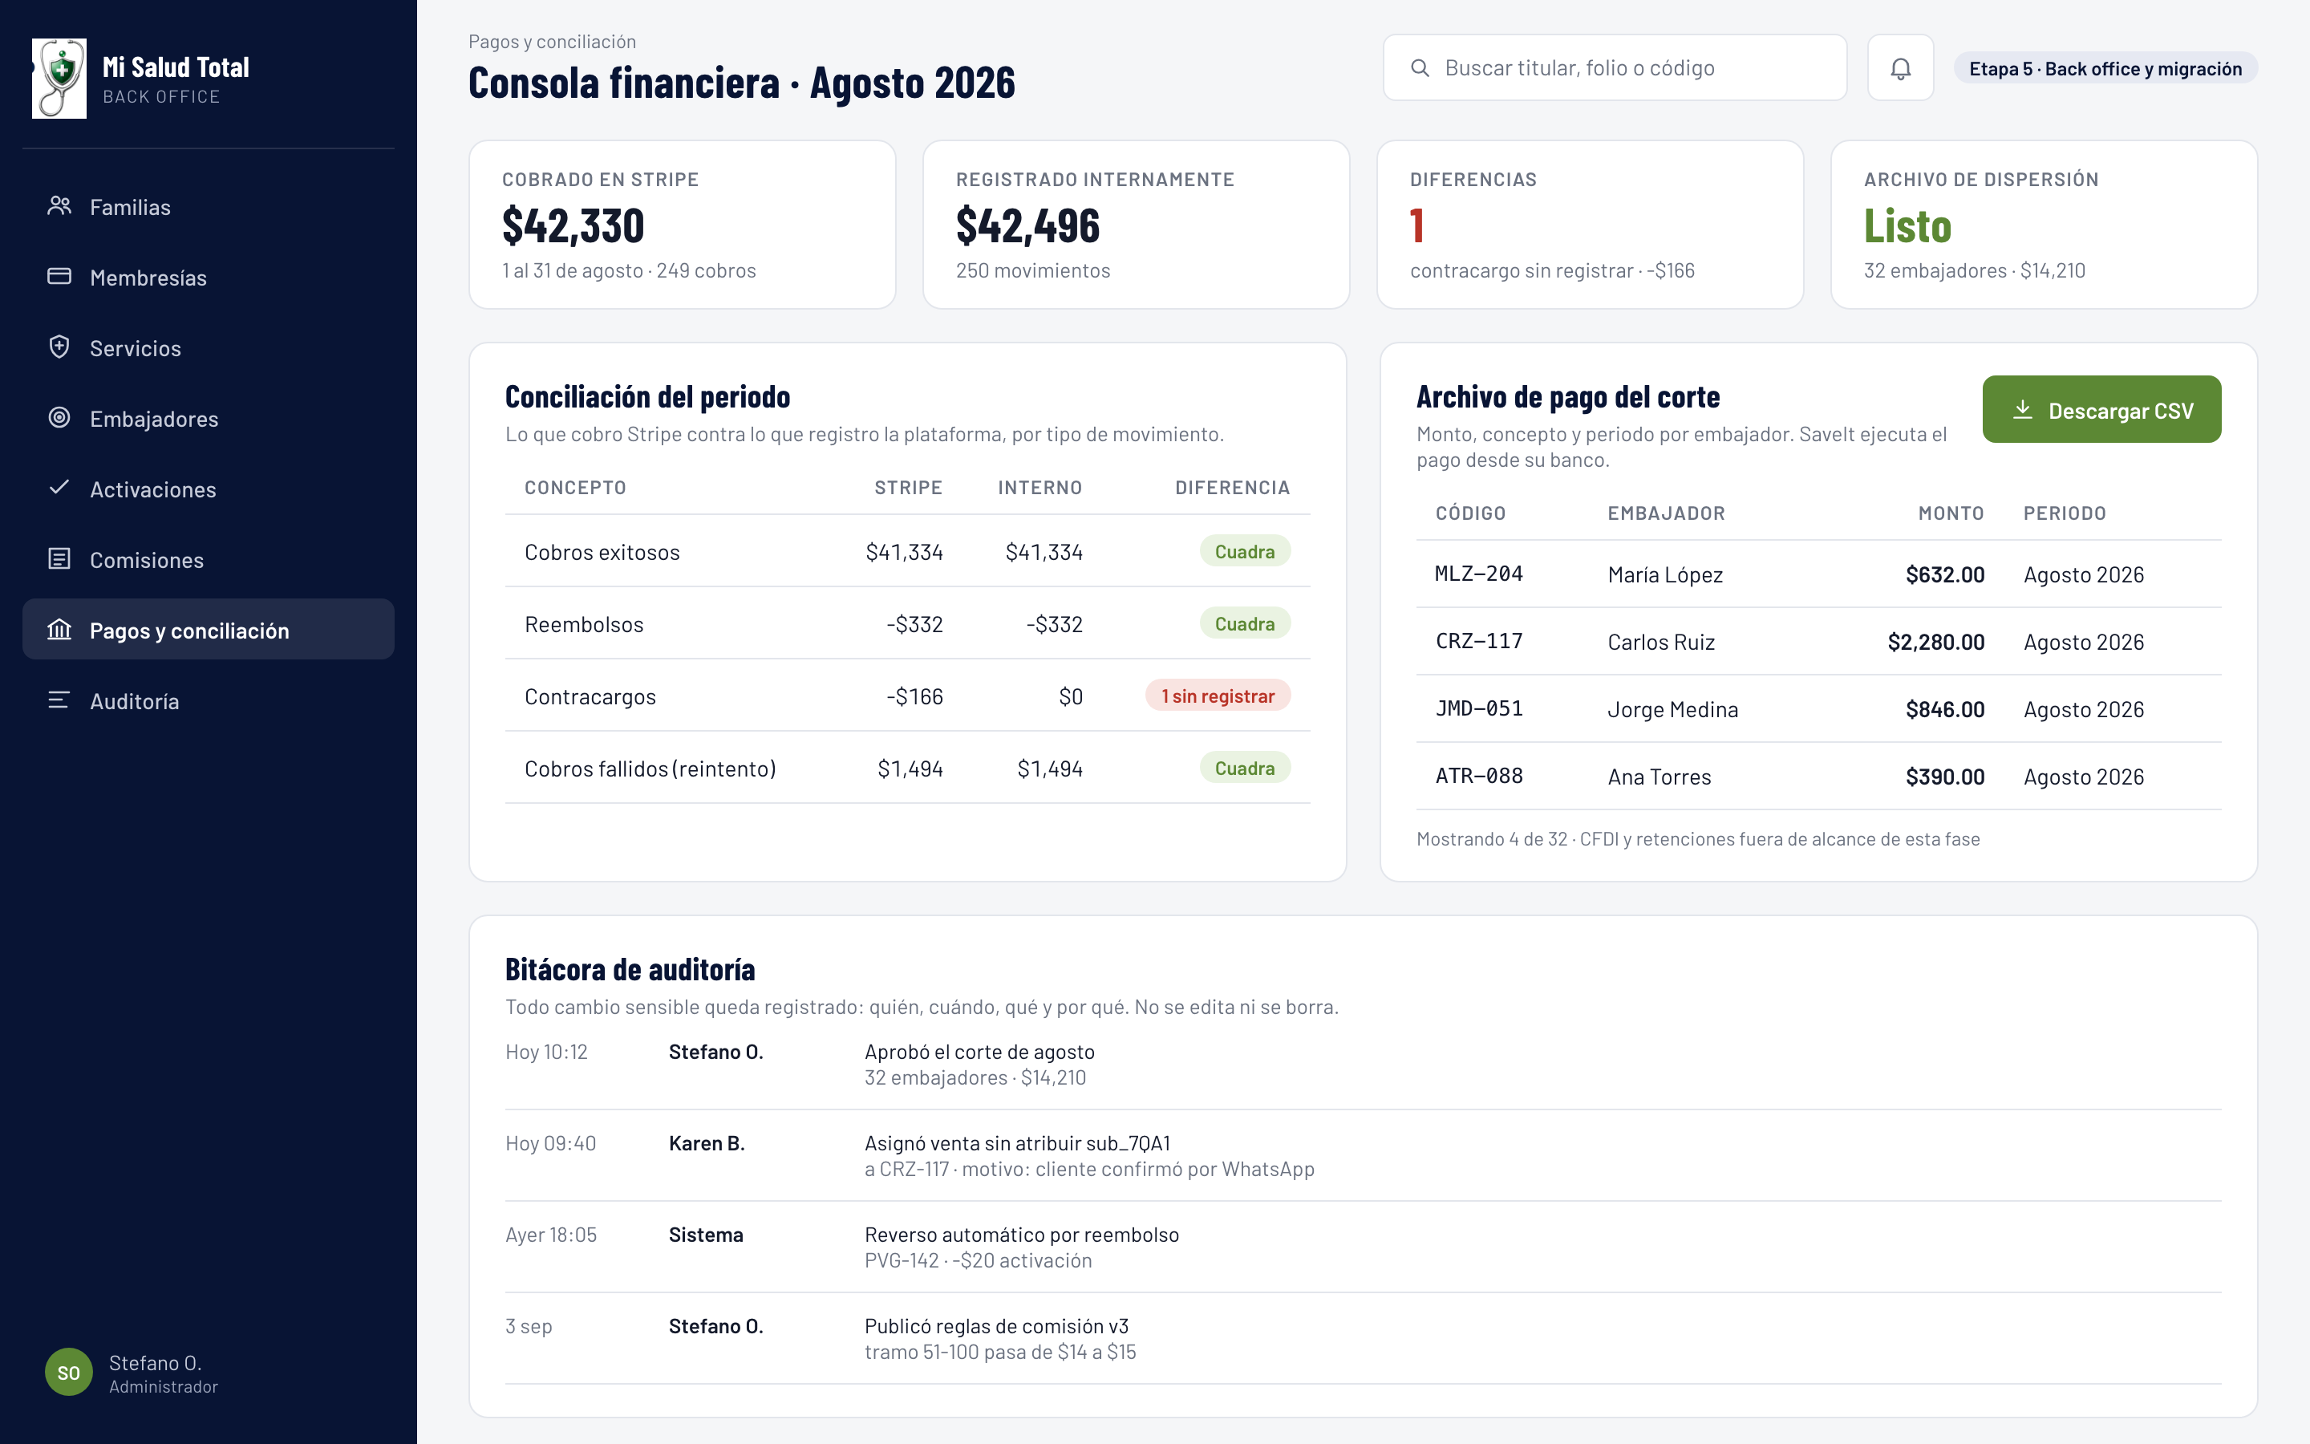Open the Reverso automático por reembolso entry
Image resolution: width=2310 pixels, height=1444 pixels.
[1363, 1247]
